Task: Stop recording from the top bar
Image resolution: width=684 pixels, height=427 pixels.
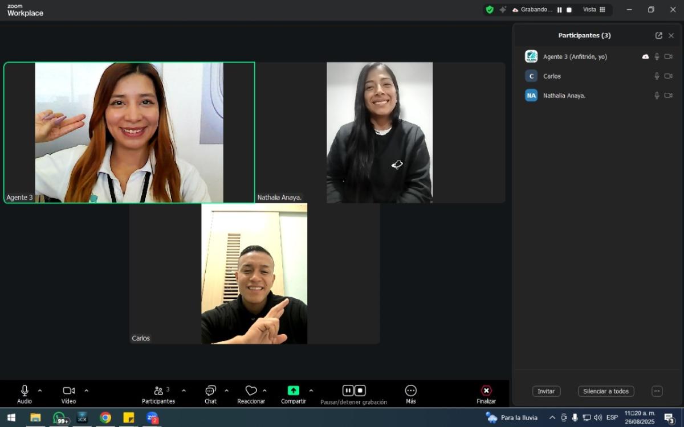Action: [x=569, y=10]
